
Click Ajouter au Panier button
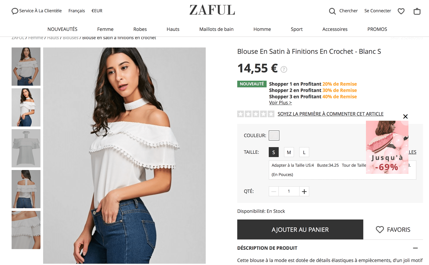[300, 230]
